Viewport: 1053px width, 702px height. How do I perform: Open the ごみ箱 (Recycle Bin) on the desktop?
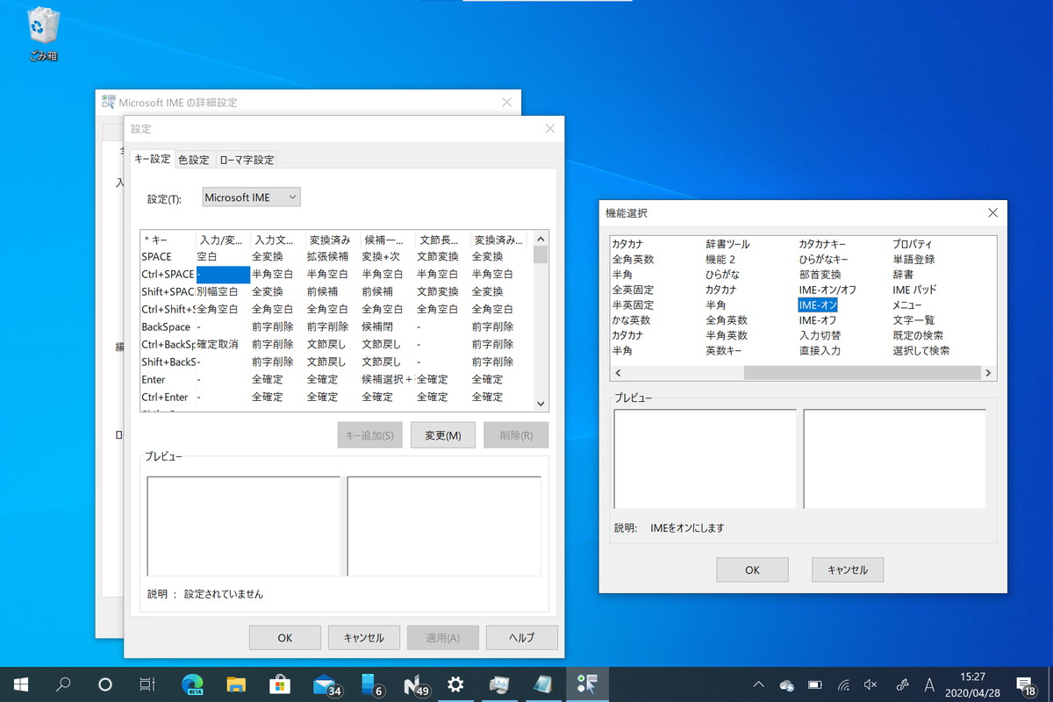42,26
